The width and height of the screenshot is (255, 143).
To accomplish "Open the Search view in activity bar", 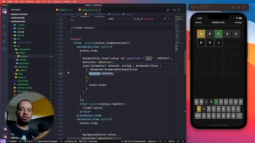I will (x=4, y=18).
